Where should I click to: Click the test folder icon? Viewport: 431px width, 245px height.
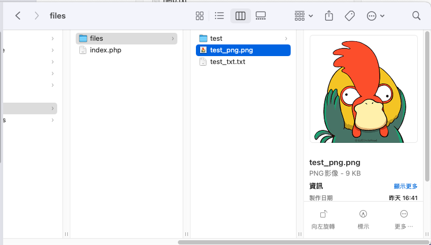203,39
